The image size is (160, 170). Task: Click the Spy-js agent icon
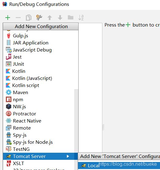9,135
